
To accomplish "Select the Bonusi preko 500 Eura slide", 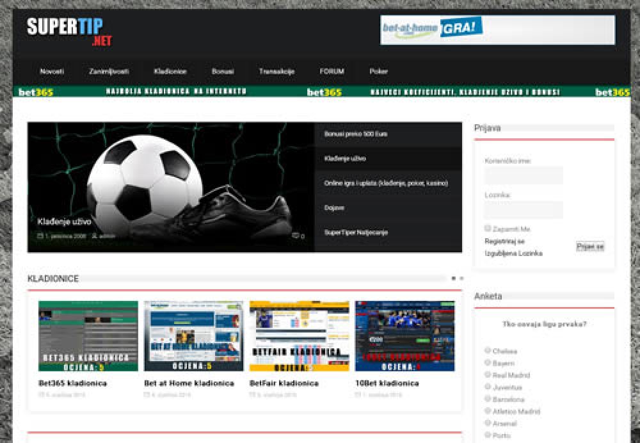I will pyautogui.click(x=355, y=134).
